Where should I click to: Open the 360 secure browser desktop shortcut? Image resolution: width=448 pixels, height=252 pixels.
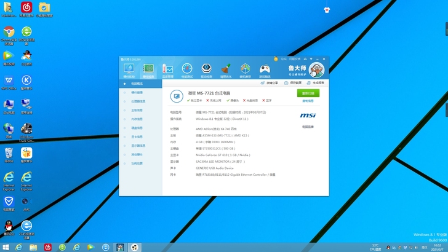(26, 36)
